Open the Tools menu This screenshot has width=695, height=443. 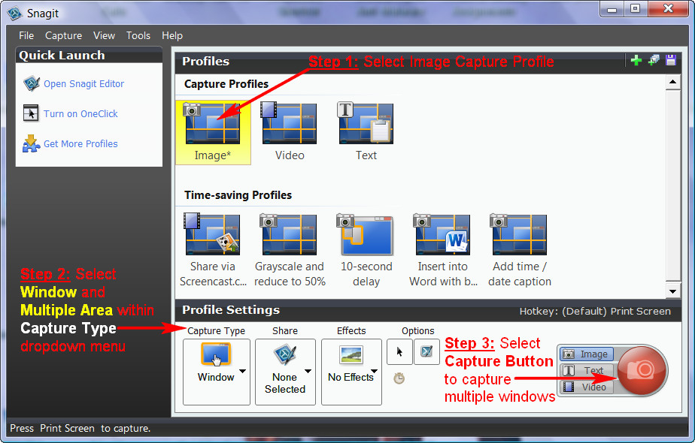tap(138, 35)
